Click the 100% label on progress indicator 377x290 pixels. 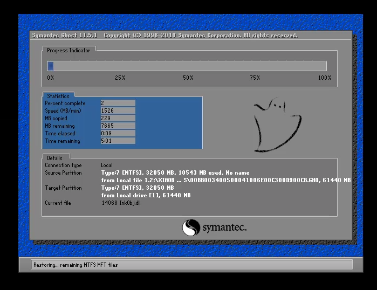pos(324,78)
